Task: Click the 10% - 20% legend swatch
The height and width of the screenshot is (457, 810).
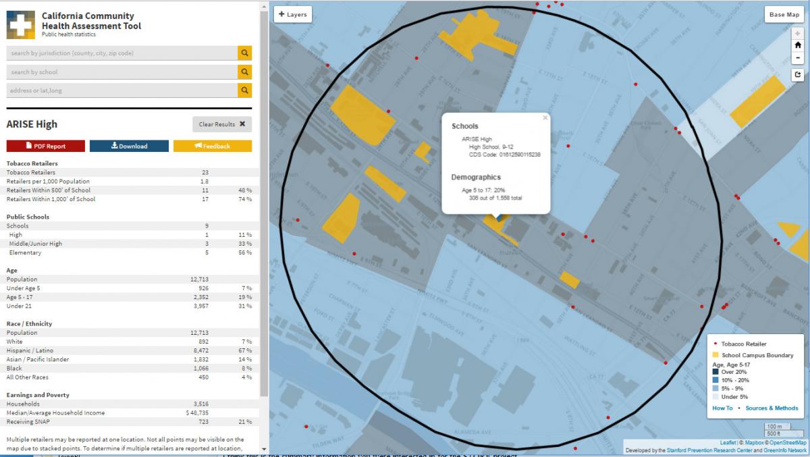Action: click(x=715, y=380)
